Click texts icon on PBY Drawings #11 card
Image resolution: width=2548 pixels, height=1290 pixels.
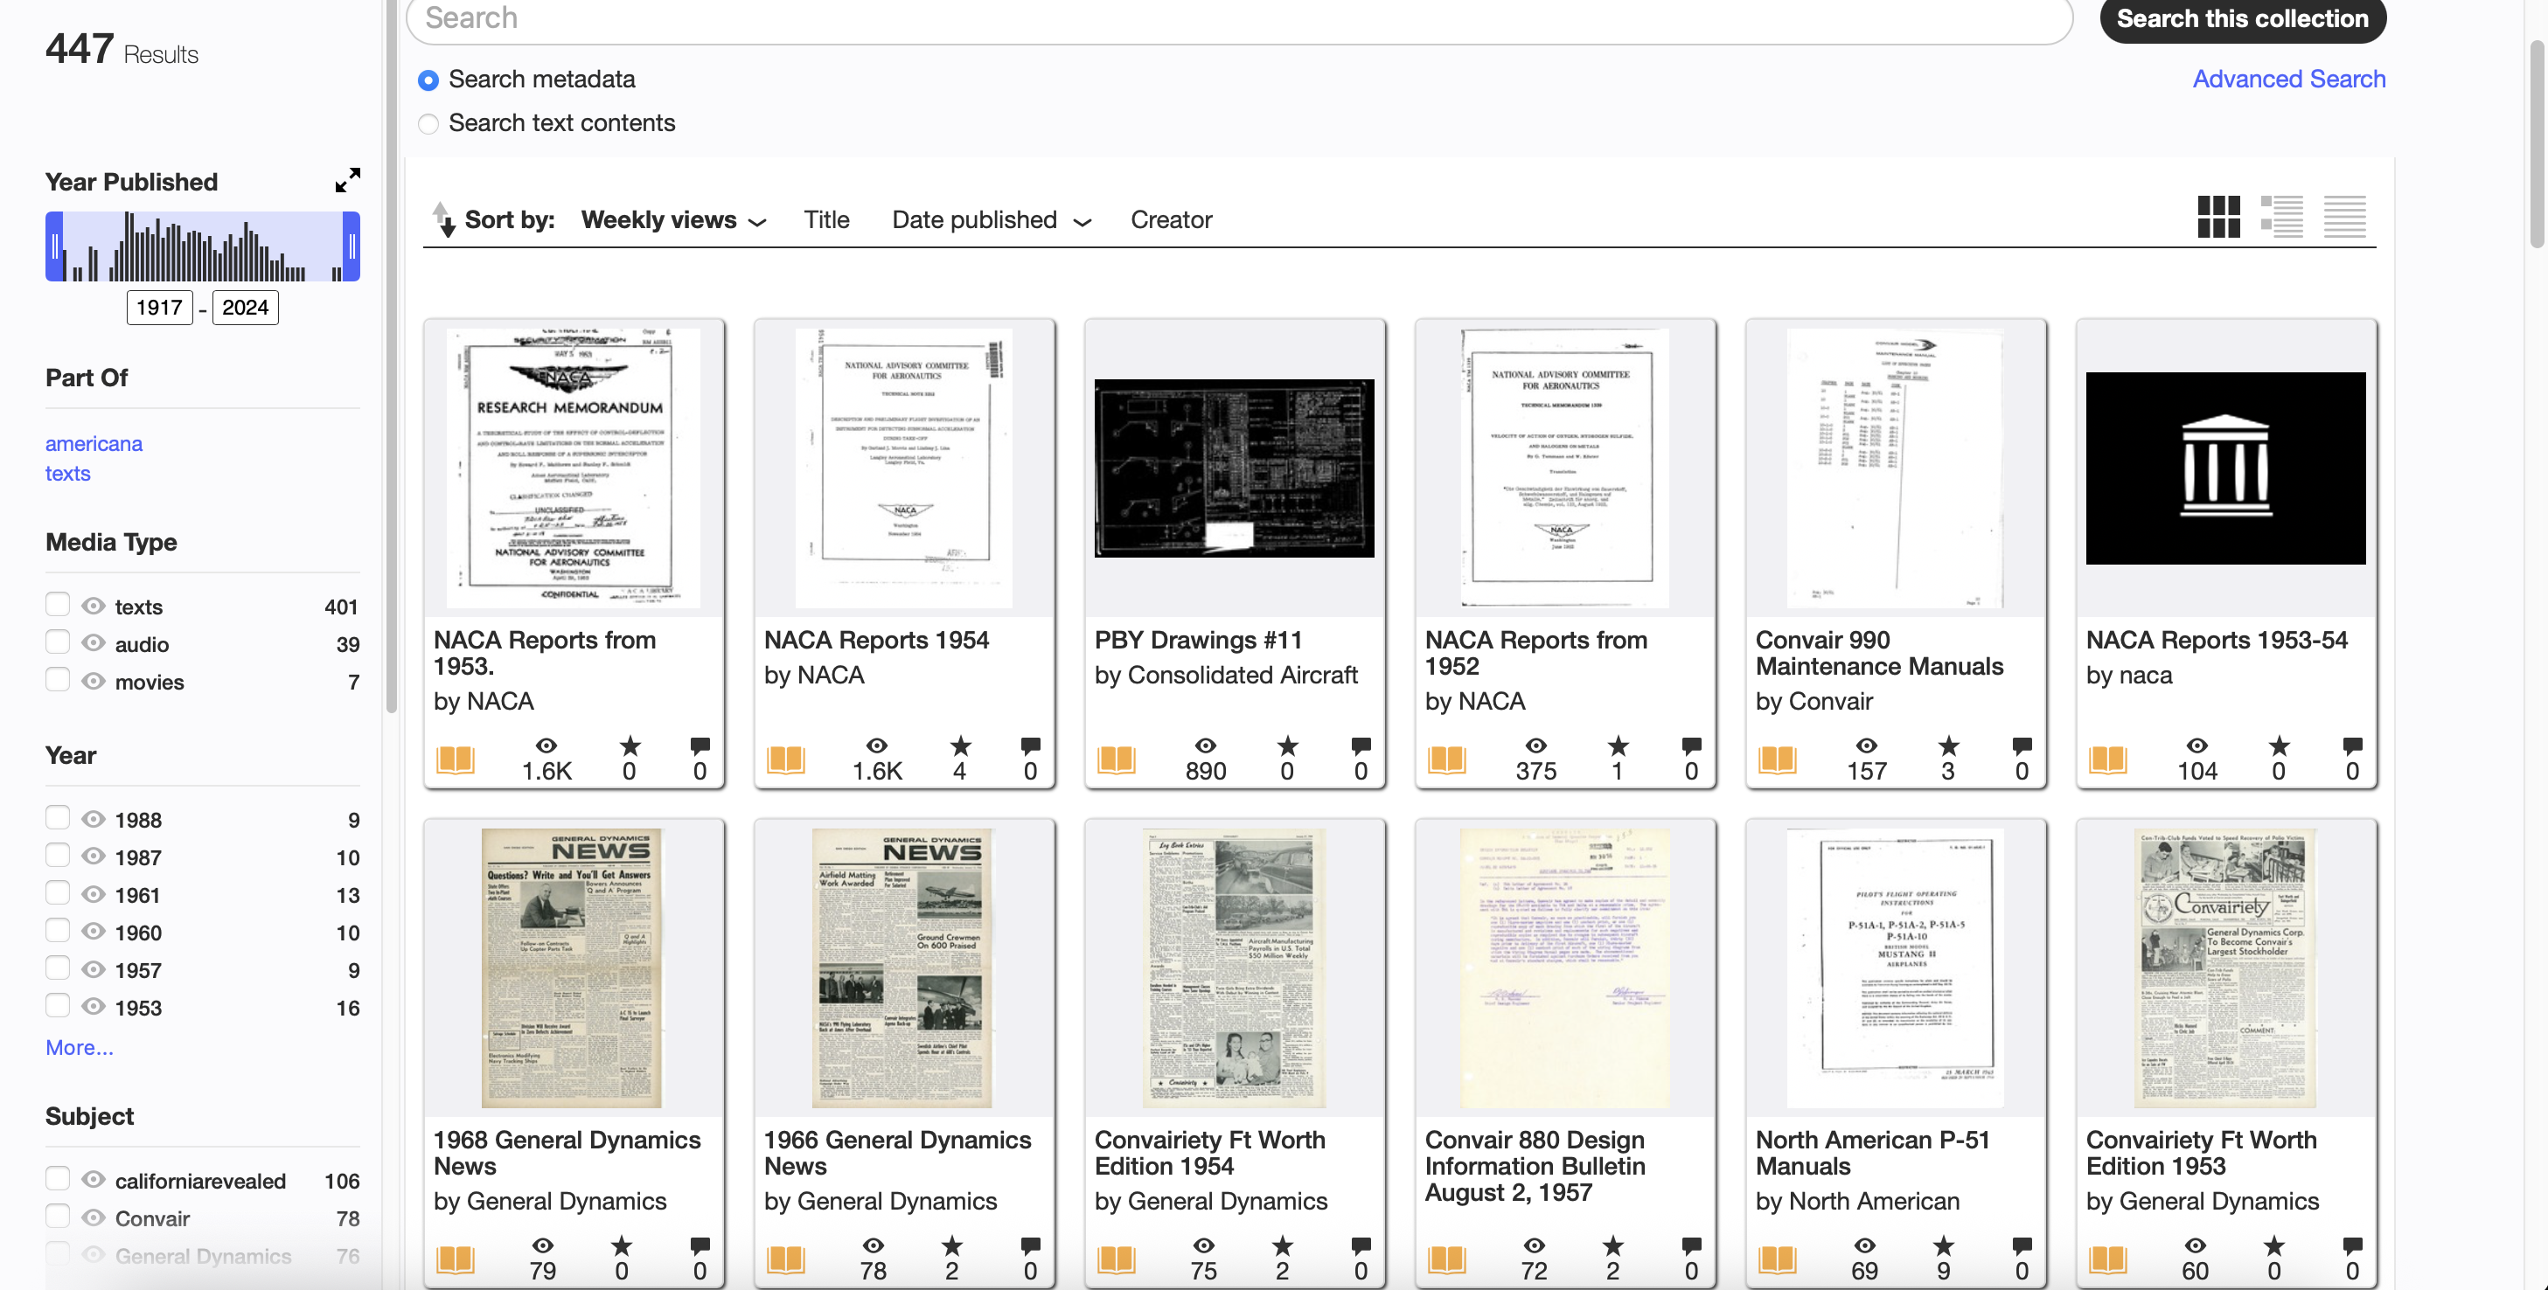[1116, 759]
